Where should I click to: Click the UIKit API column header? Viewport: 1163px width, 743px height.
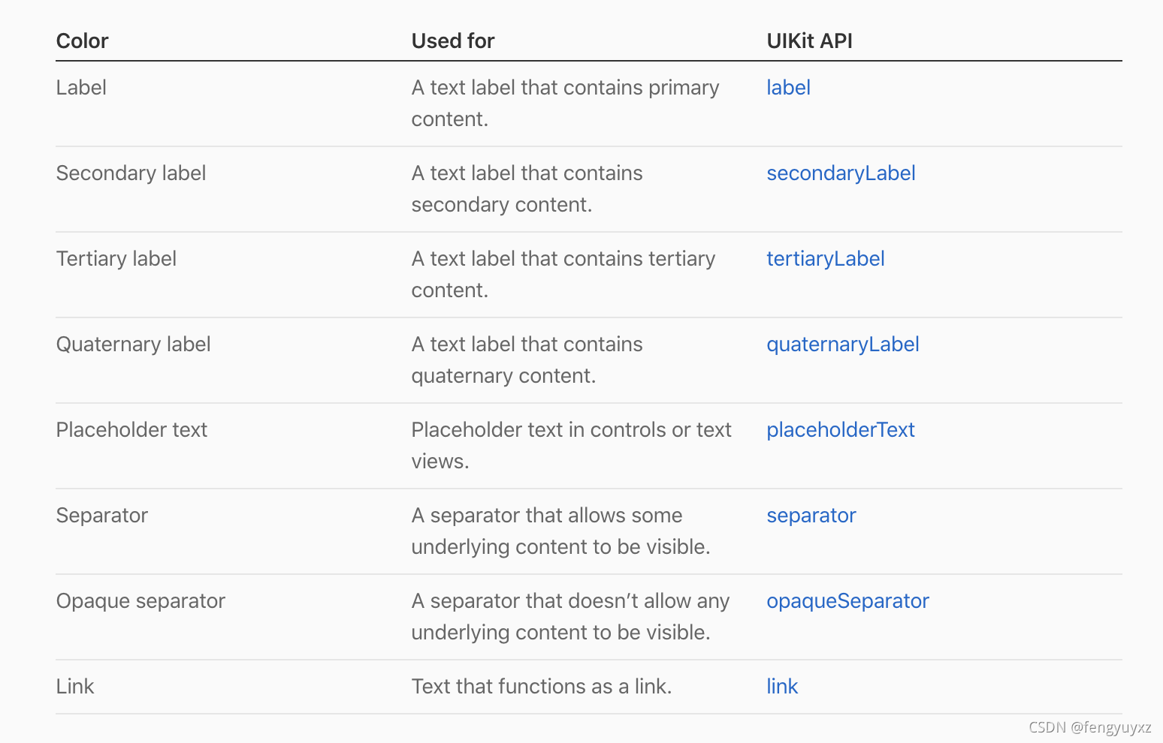tap(809, 41)
